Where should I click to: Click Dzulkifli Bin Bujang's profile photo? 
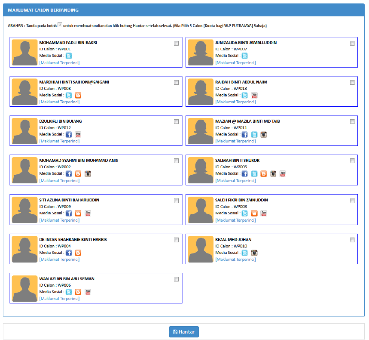[x=24, y=131]
